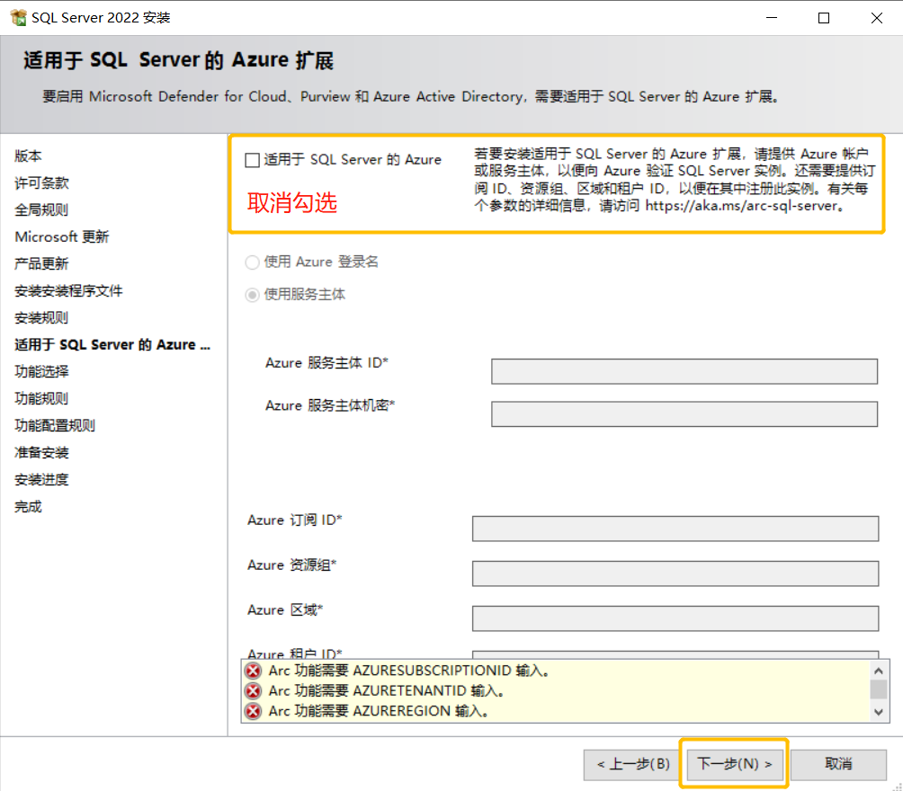Open the 准备安装 step in sidebar
The image size is (903, 791).
click(x=41, y=452)
